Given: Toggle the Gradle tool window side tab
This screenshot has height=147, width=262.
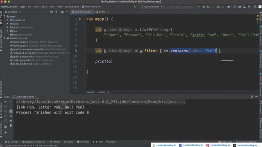Looking at the screenshot, I should point(261,17).
